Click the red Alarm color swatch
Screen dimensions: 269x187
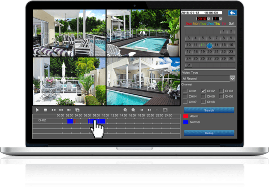coord(186,116)
